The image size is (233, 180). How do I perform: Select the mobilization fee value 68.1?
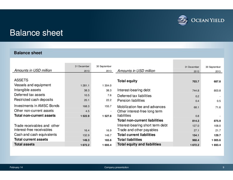click(x=196, y=107)
